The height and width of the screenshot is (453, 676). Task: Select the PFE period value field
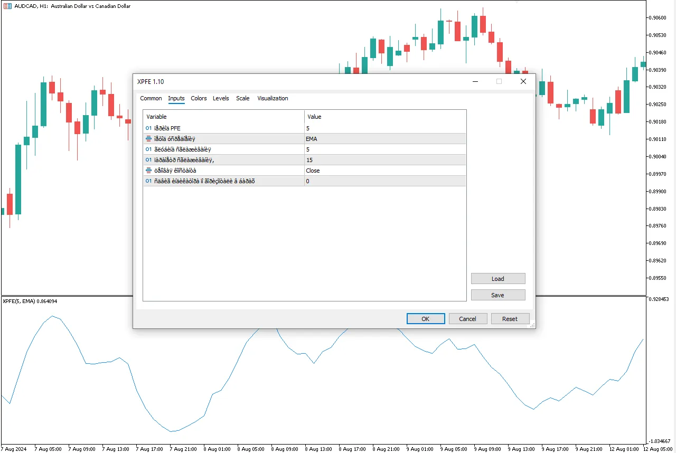pos(384,128)
